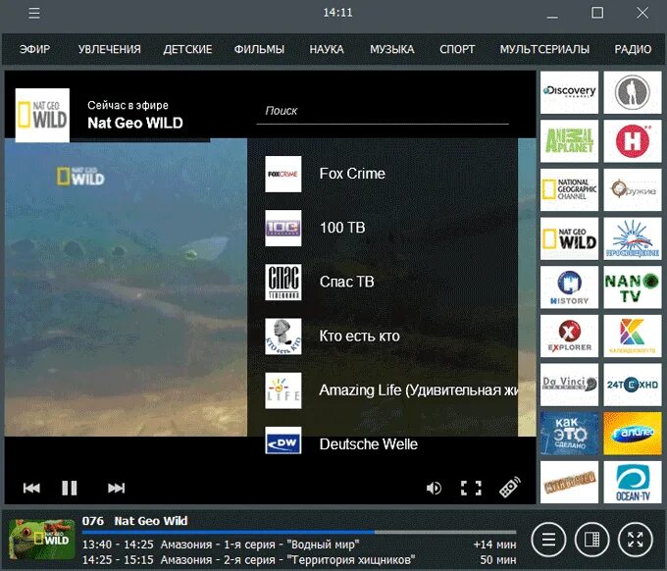Open Как это сделано channel tile
The image size is (667, 571).
tap(569, 433)
